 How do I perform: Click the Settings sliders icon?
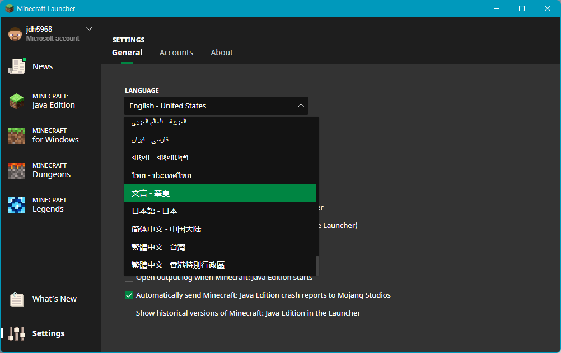coord(17,333)
